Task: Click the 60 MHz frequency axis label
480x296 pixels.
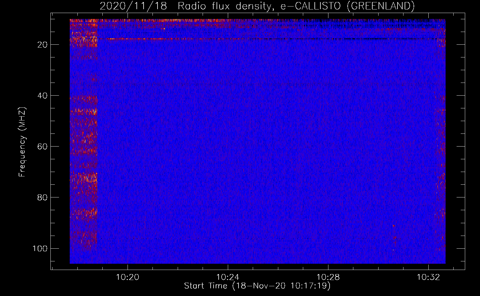Action: coord(42,147)
